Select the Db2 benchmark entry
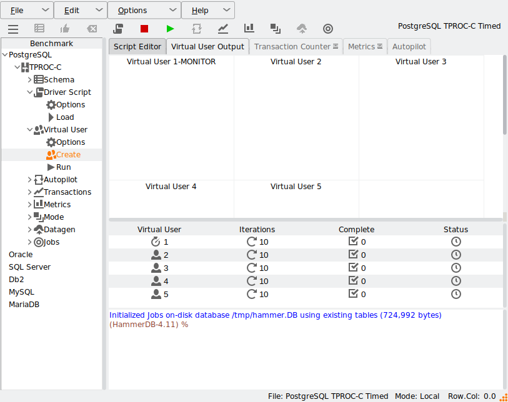 pos(16,280)
